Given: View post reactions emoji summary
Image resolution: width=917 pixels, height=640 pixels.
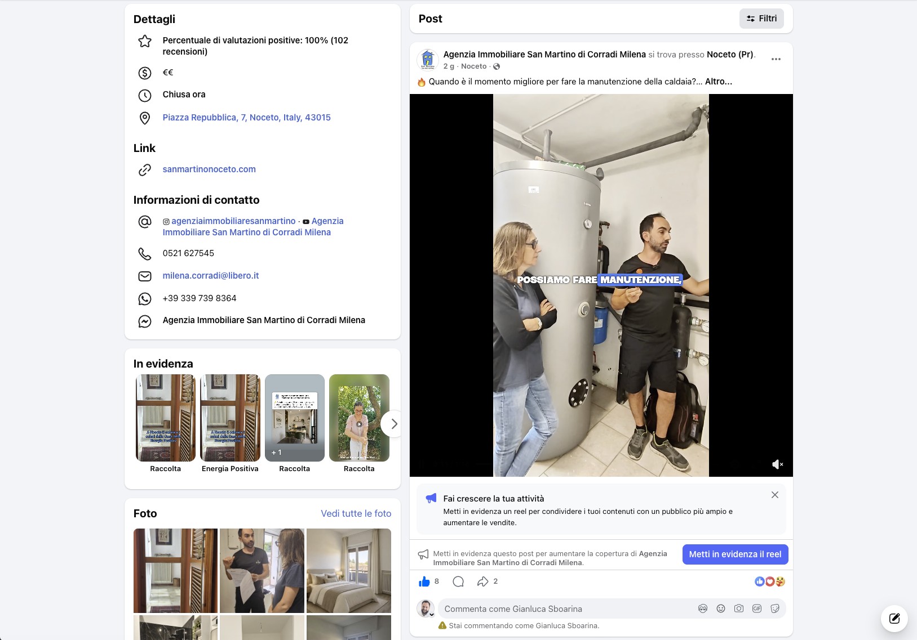Looking at the screenshot, I should click(770, 581).
